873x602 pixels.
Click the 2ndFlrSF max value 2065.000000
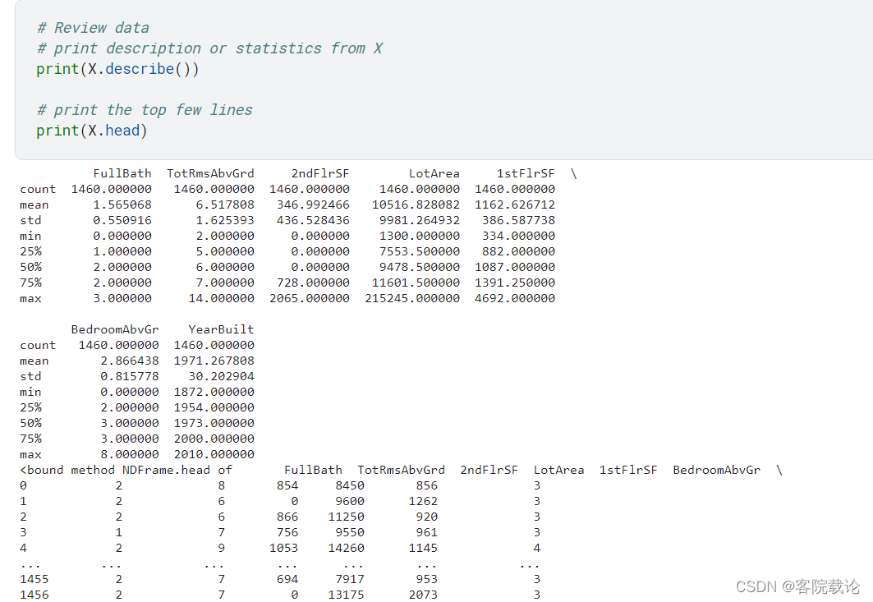tap(310, 298)
